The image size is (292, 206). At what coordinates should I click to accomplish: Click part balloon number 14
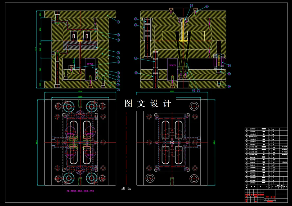point(136,58)
